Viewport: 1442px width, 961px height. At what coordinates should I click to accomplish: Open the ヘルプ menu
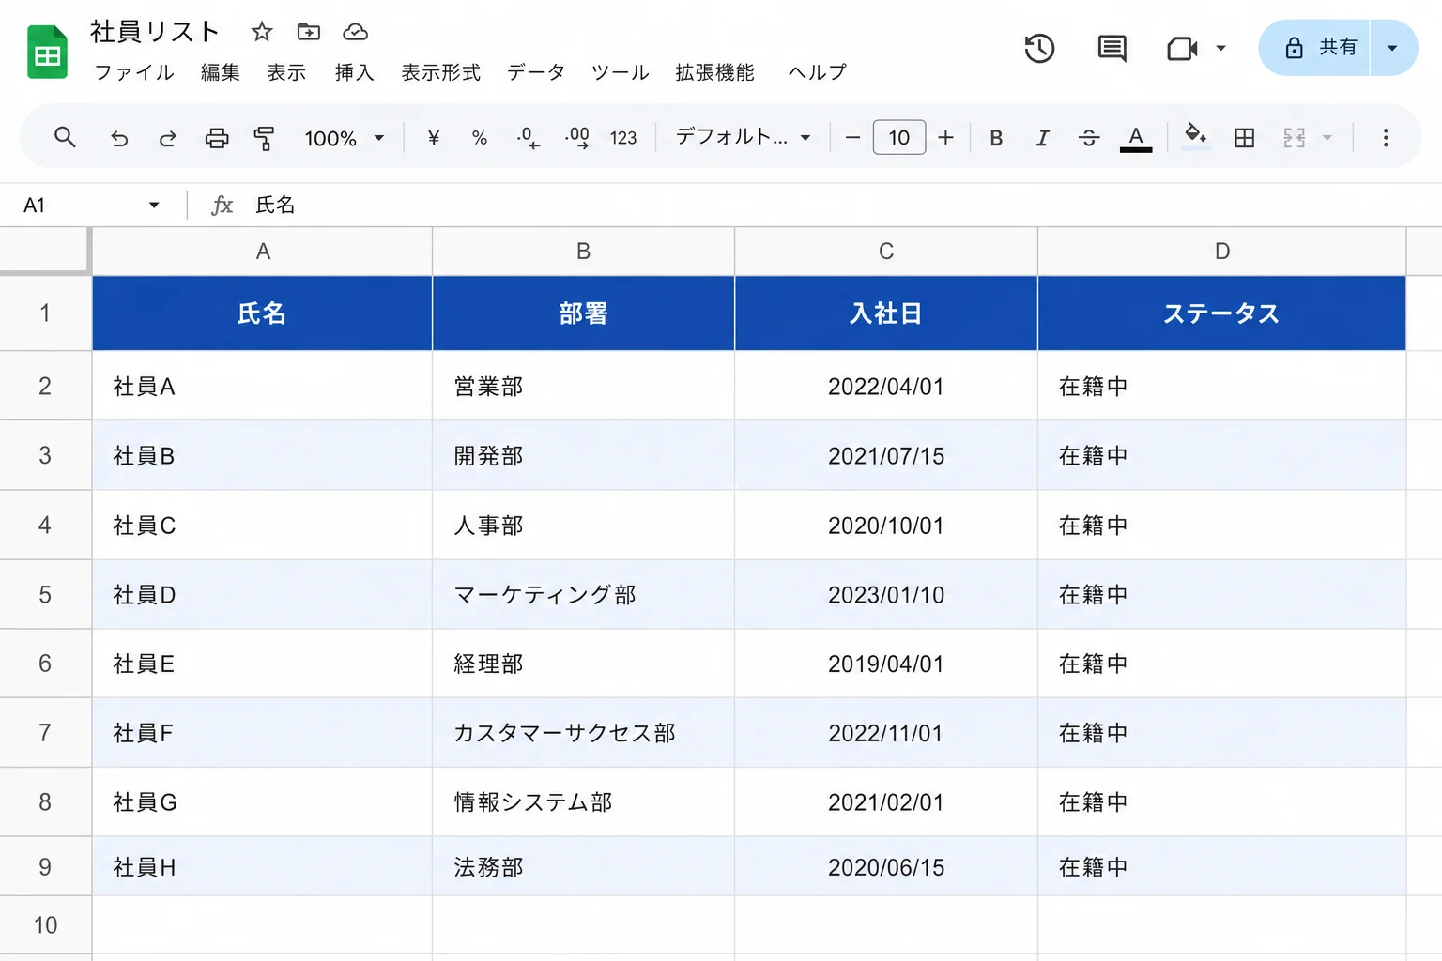818,72
